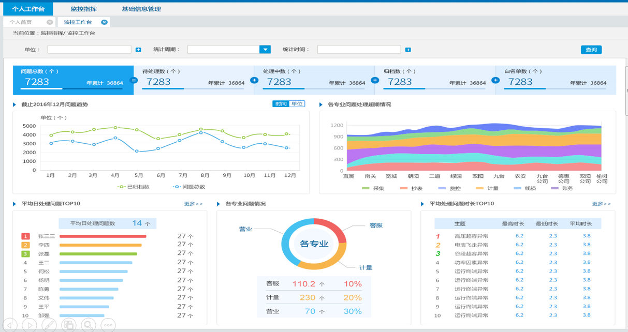The width and height of the screenshot is (628, 332).
Task: Click the plus icon beside 统计时间 field
Action: (x=408, y=50)
